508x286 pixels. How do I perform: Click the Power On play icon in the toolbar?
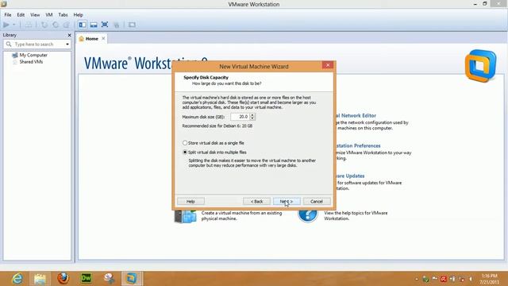(6, 25)
